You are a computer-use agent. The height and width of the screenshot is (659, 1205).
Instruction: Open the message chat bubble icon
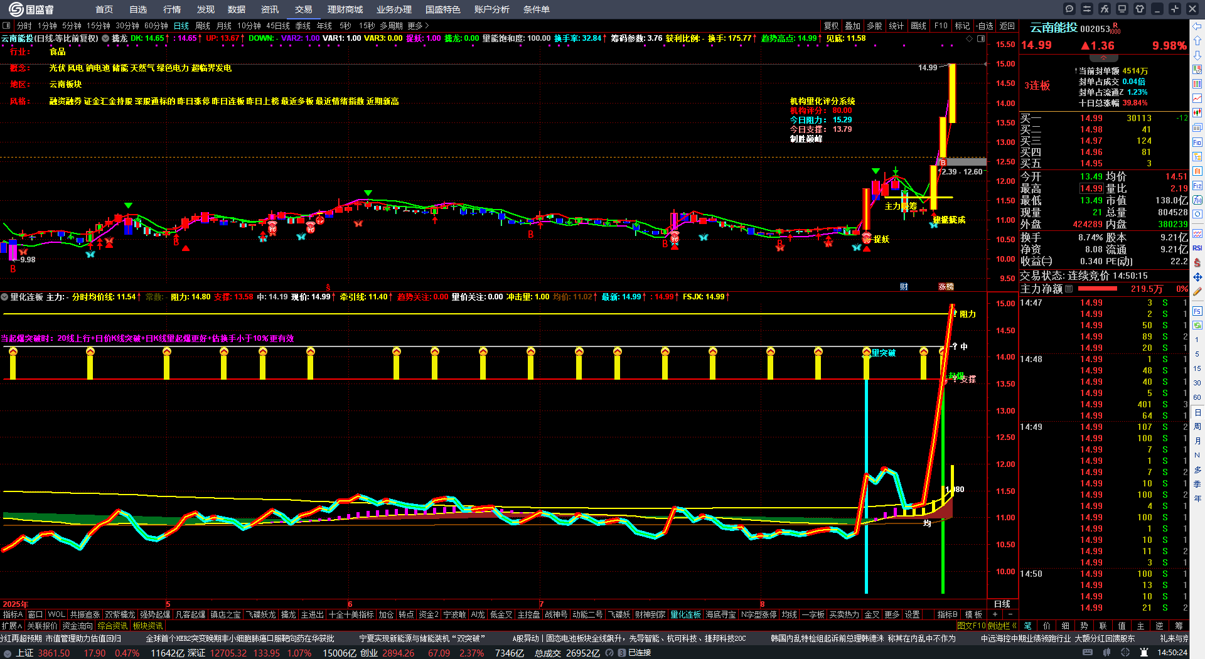[1069, 9]
